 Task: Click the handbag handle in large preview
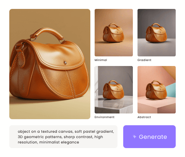pos(46,33)
